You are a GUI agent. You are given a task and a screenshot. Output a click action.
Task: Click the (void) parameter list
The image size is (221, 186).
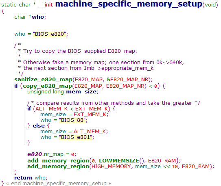[210, 5]
